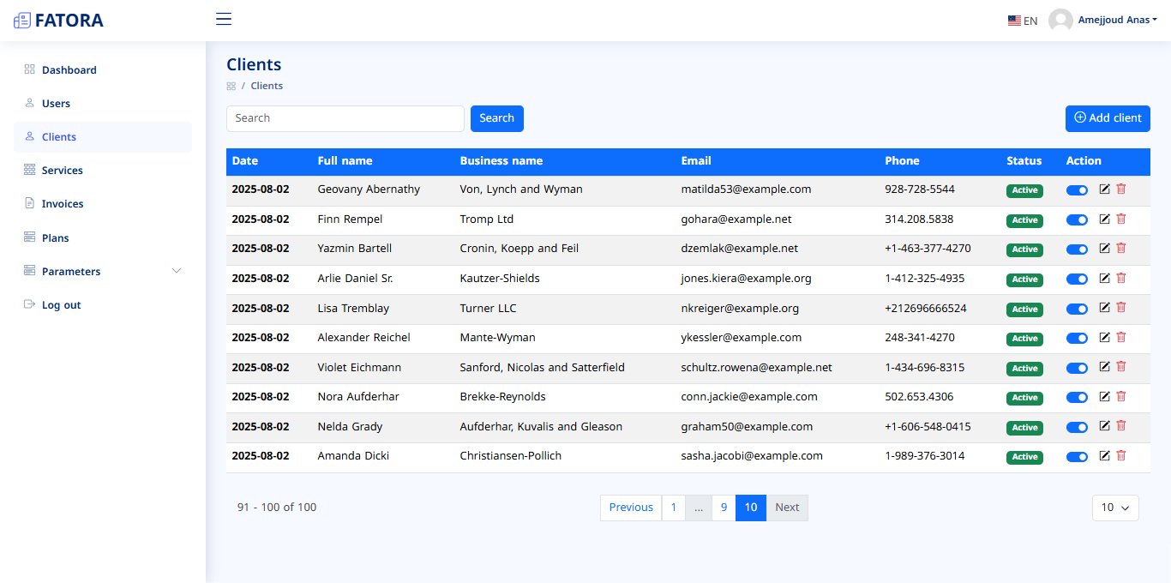
Task: Open the Amejjoud Anas account dropdown
Action: coord(1117,21)
